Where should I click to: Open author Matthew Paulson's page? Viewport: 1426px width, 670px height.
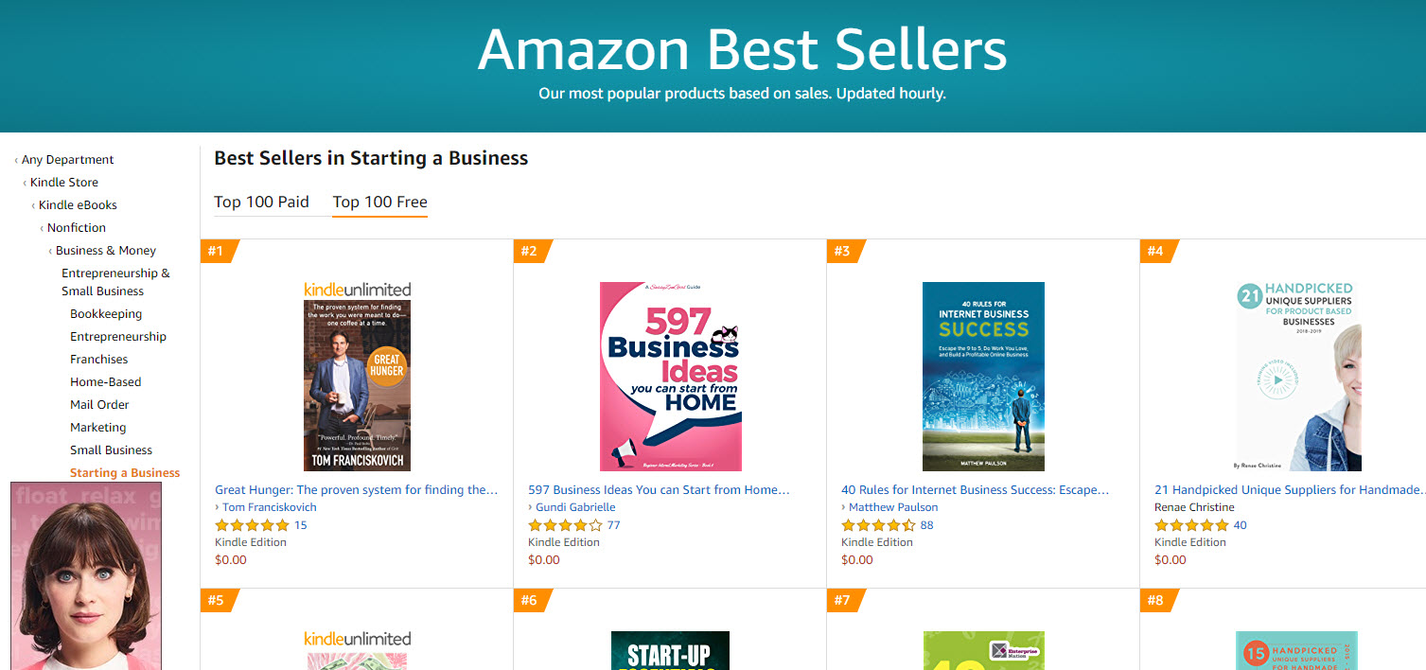(893, 507)
